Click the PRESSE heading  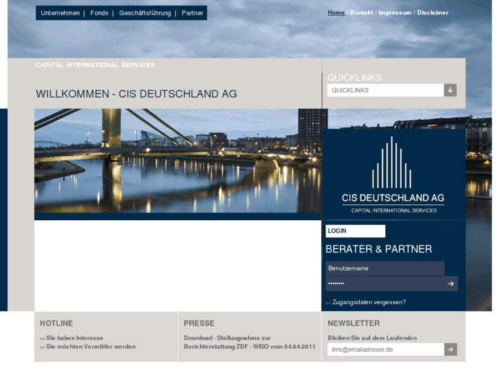199,323
